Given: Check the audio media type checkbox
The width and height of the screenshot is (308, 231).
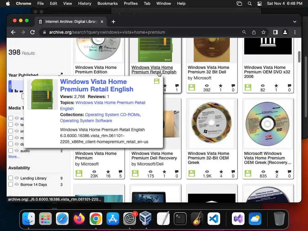Looking at the screenshot, I should 11,151.
